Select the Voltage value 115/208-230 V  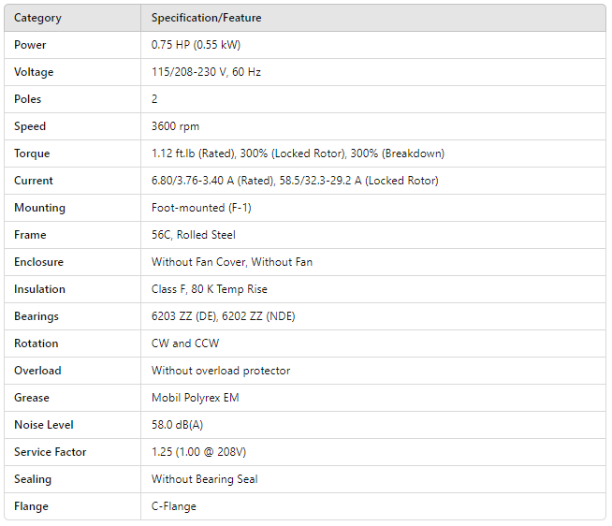tap(206, 72)
